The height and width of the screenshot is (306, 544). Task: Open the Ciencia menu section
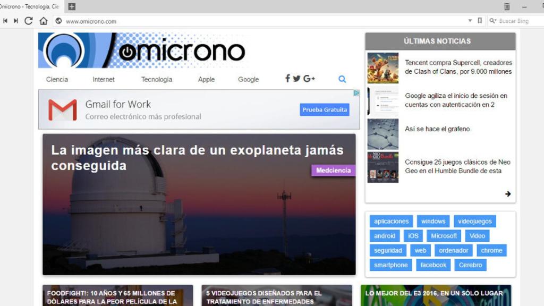57,79
